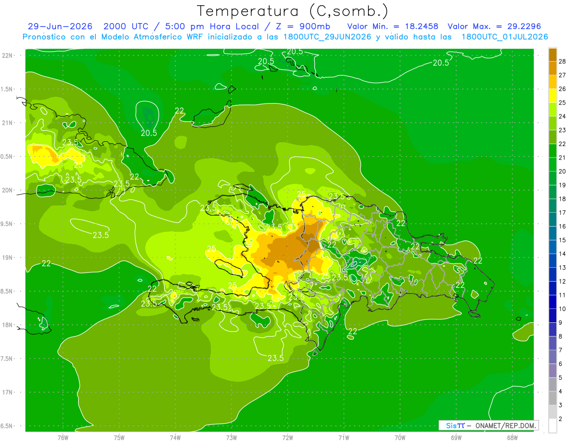Click the "71W" longitude axis label
Screen dimensions: 575x444
[x=344, y=438]
